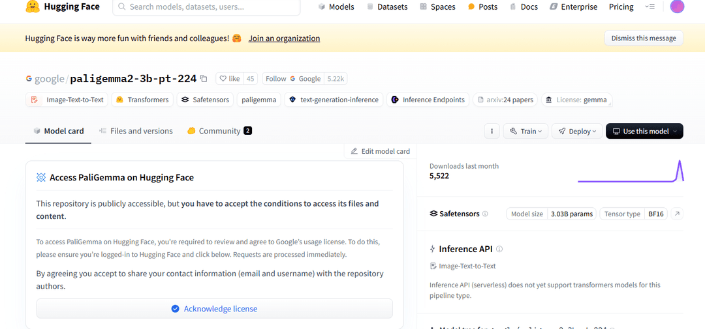Open the License gemma tag

576,100
